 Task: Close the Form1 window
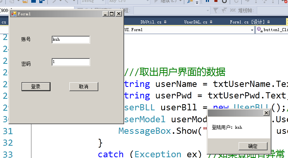pos(119,14)
